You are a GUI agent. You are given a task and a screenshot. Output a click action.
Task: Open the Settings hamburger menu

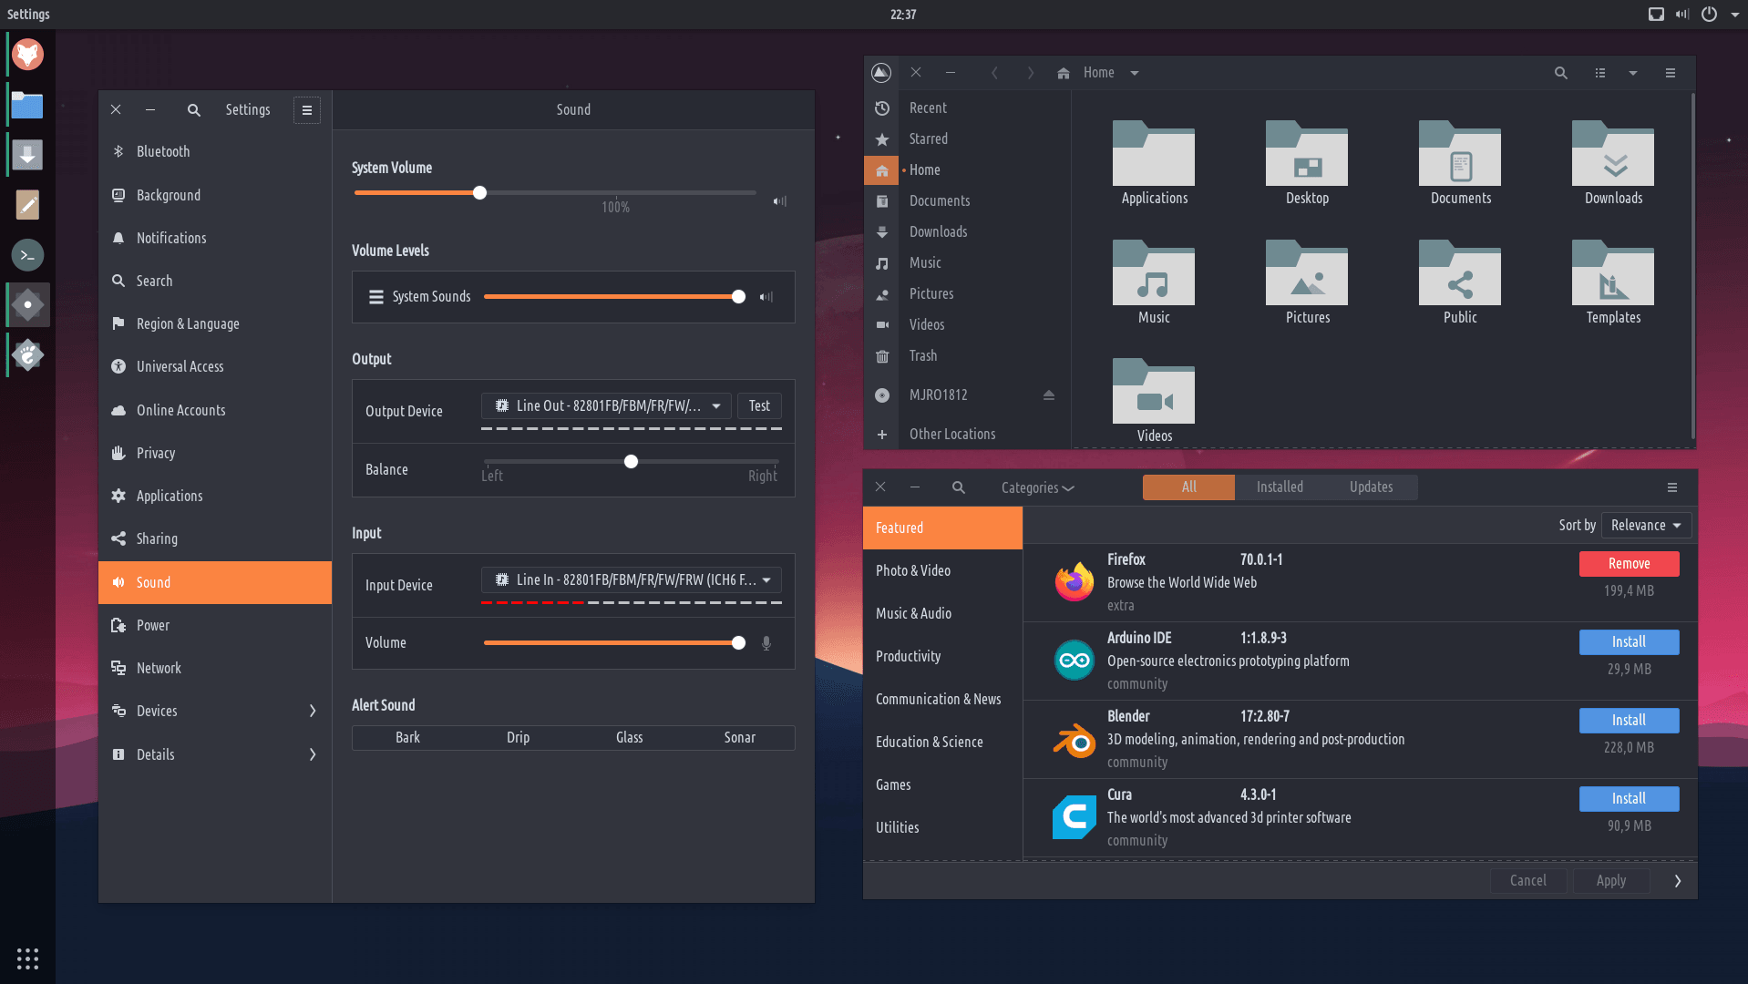click(307, 110)
